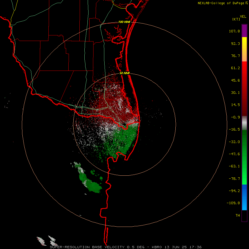Pick the purple segment of the velocity scale
The width and height of the screenshot is (249, 249).
click(x=244, y=31)
